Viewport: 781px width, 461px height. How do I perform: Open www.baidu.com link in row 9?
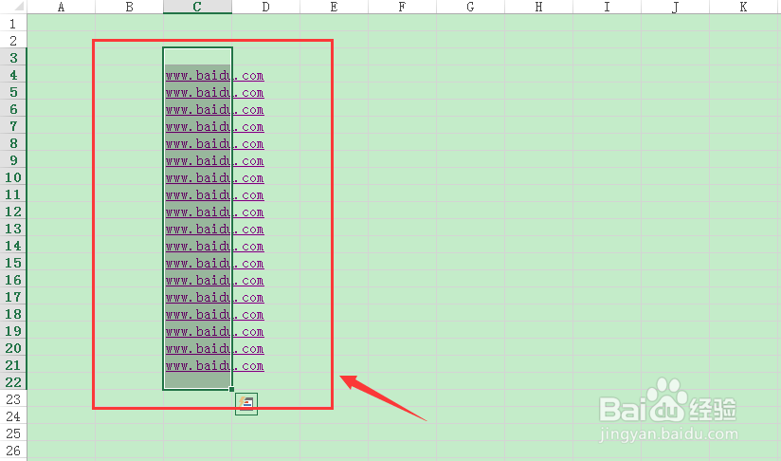click(x=214, y=160)
